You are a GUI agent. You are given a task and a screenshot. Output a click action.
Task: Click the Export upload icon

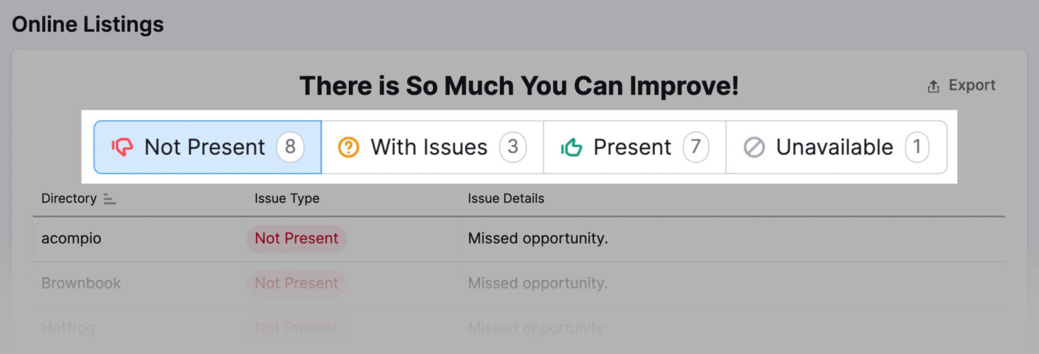(933, 86)
